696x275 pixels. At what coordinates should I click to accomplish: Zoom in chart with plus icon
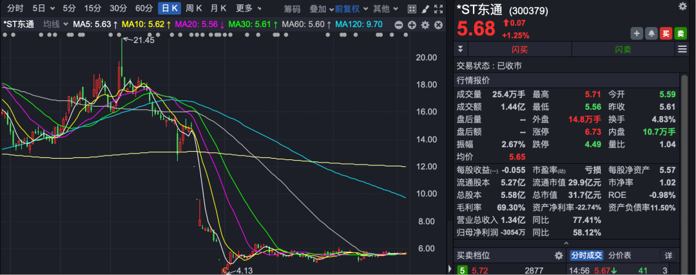click(x=412, y=24)
